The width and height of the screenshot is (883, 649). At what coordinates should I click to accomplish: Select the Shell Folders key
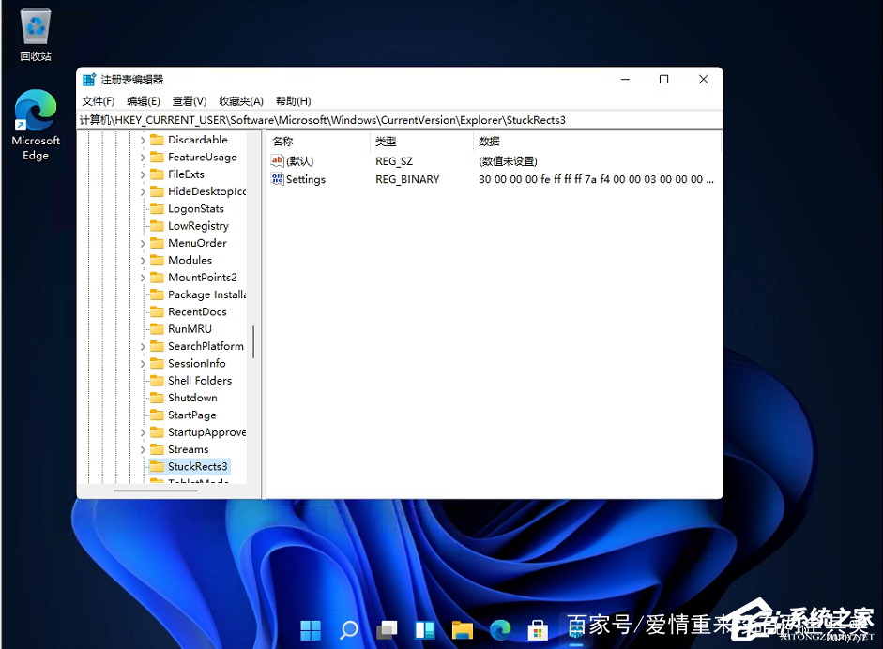[x=199, y=381]
